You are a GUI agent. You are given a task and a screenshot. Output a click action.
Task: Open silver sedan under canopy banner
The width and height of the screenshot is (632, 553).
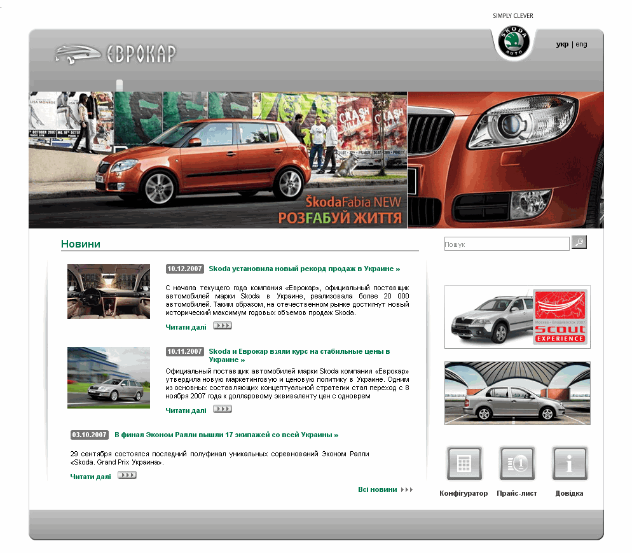tap(518, 393)
